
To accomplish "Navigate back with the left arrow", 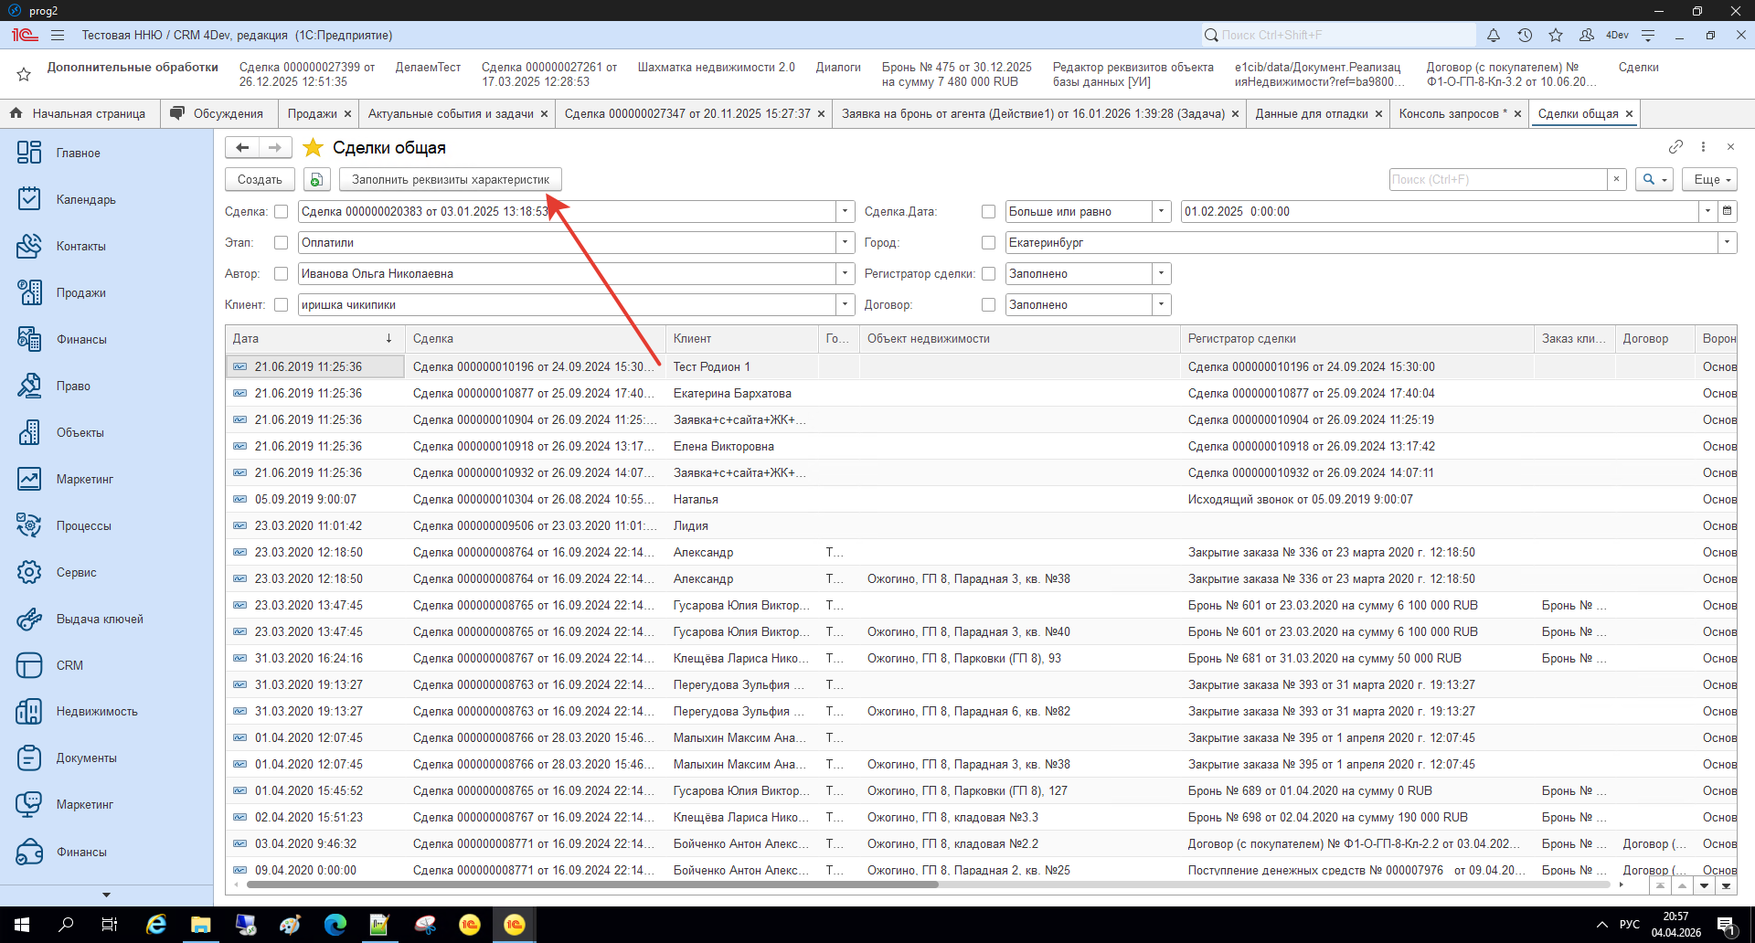I will coord(242,147).
